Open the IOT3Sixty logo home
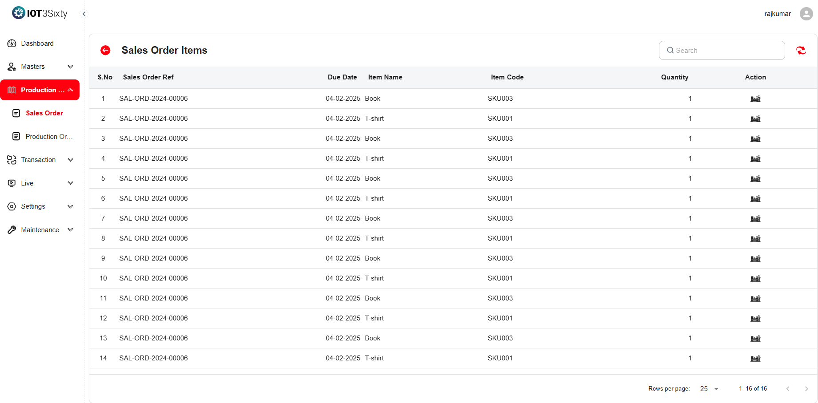This screenshot has height=403, width=818. click(x=40, y=13)
